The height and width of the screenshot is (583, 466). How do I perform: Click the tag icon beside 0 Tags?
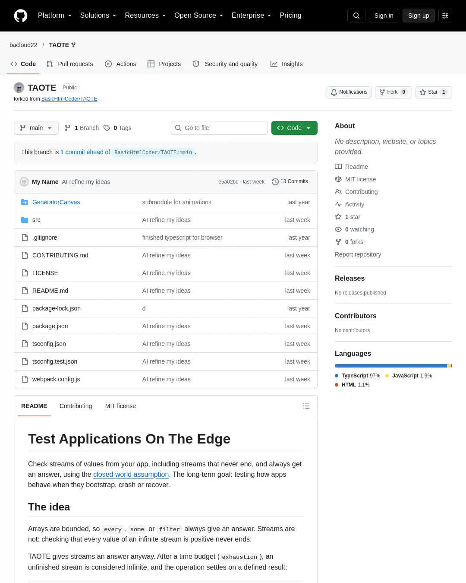tap(107, 128)
